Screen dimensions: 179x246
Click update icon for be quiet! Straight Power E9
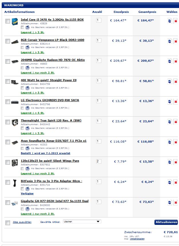tap(170, 82)
